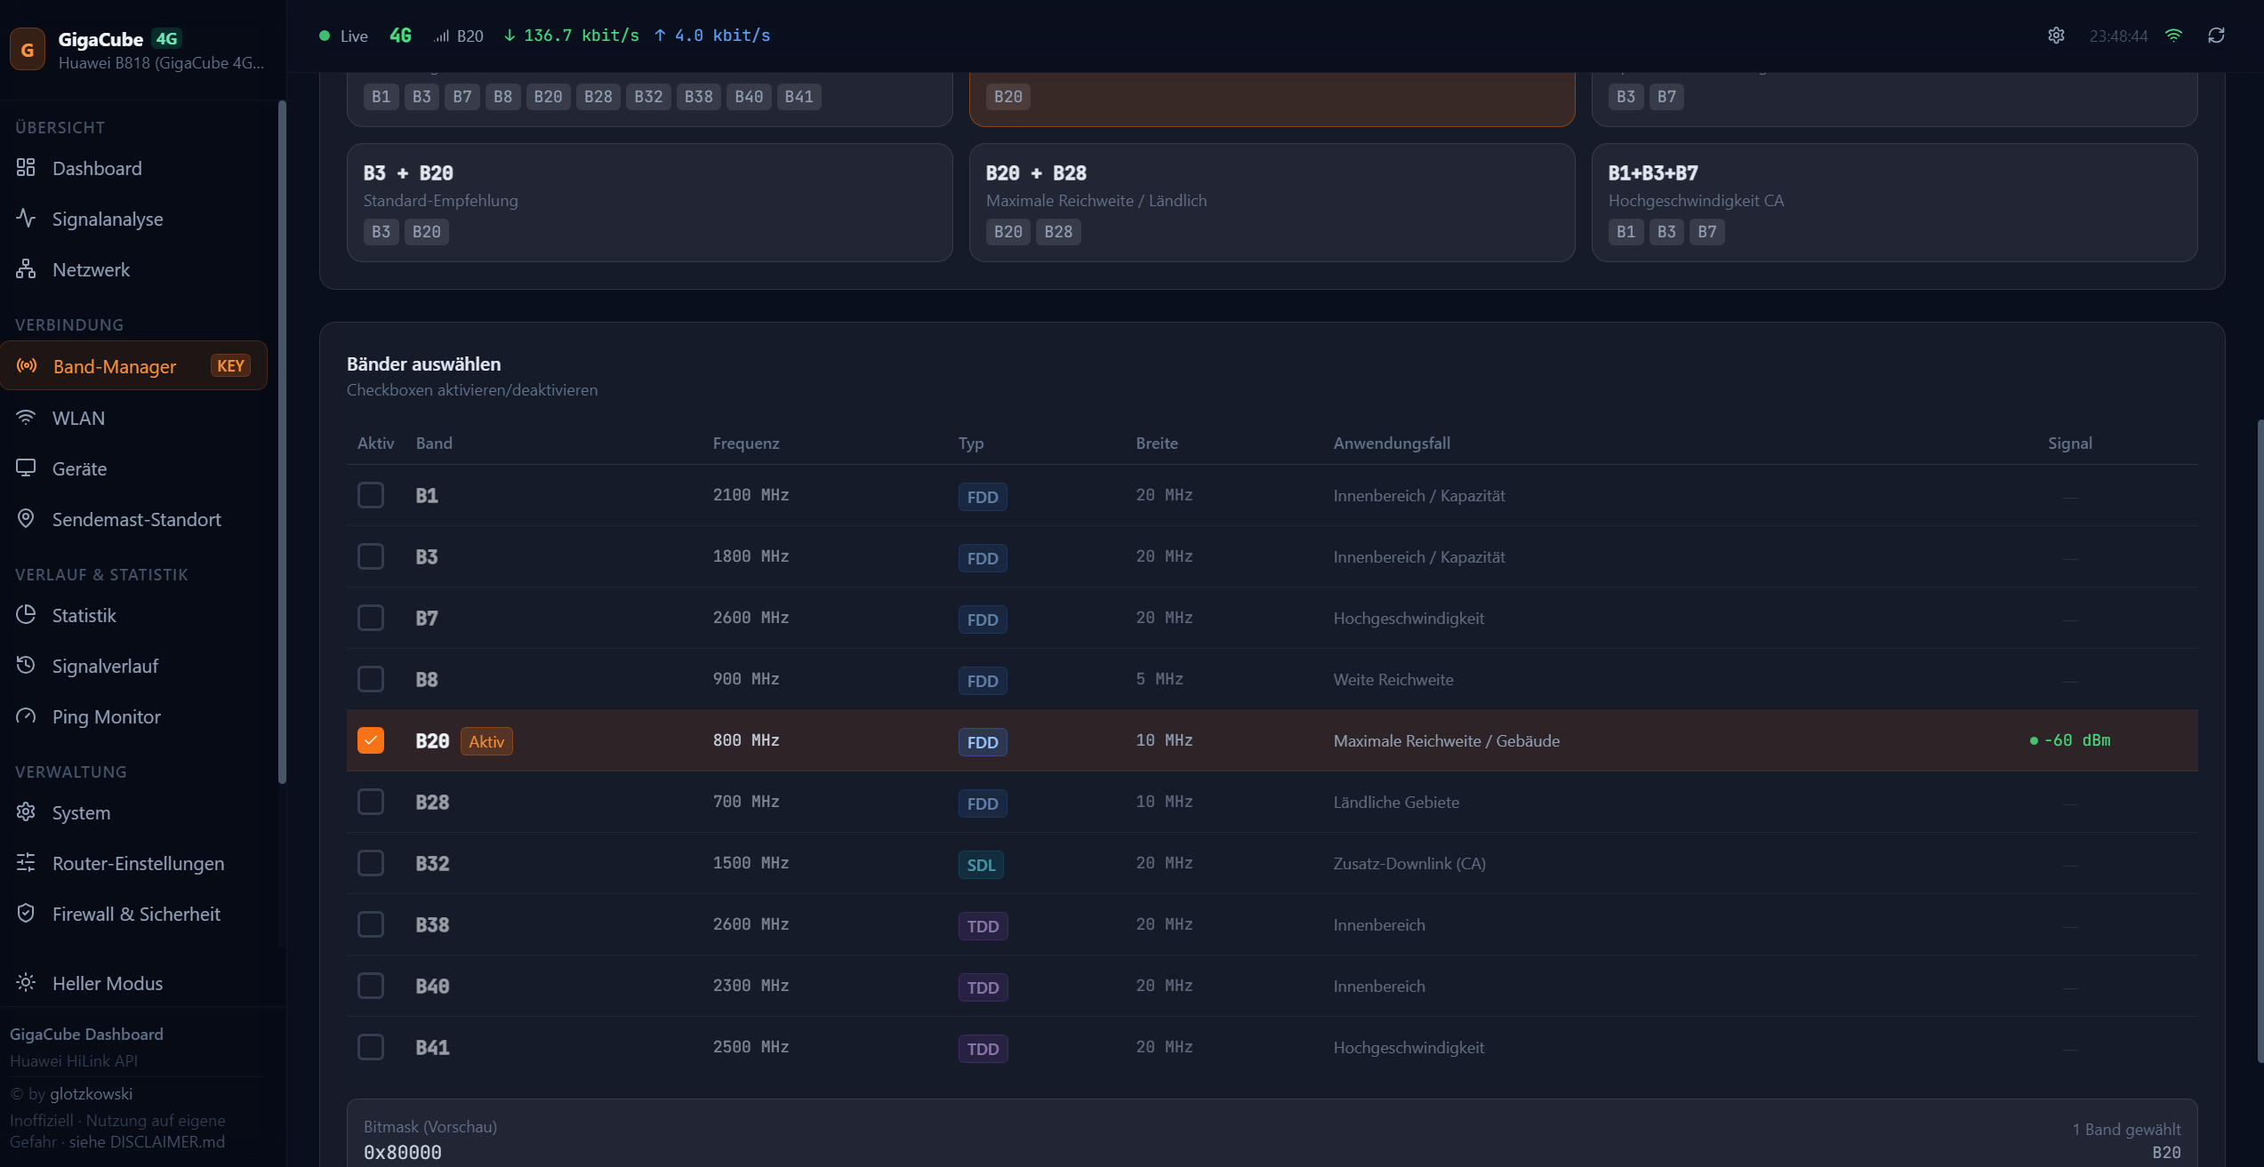The image size is (2264, 1167).
Task: Click the SDL type badge on B32
Action: pos(981,865)
